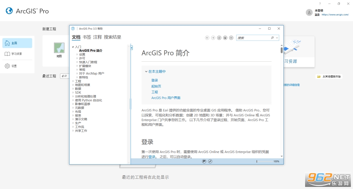Select 使用 Python 自动化 item
This screenshot has height=189, width=353.
click(x=89, y=100)
